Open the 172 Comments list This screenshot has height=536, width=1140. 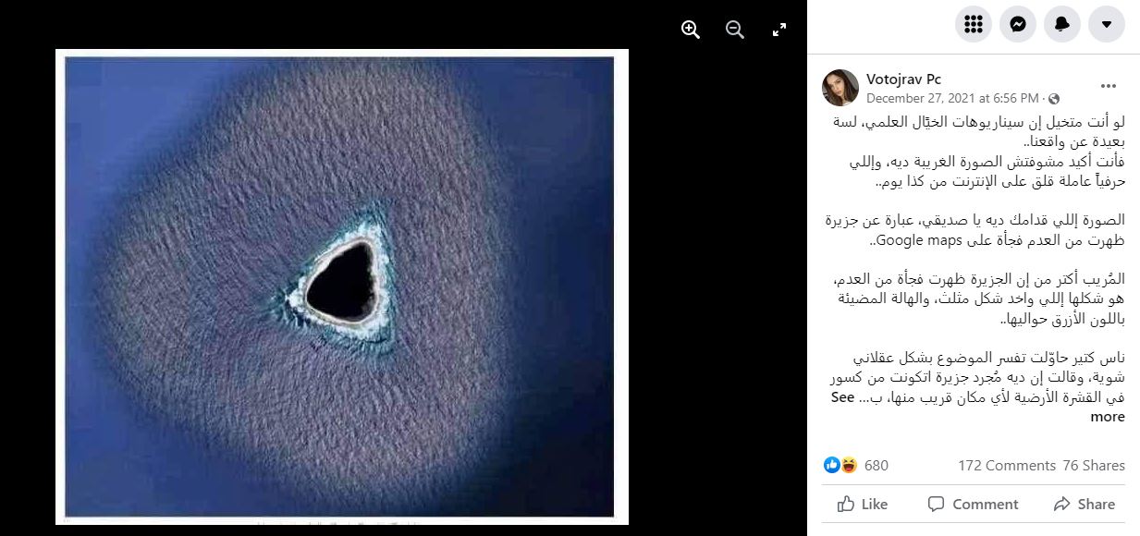pyautogui.click(x=1007, y=466)
